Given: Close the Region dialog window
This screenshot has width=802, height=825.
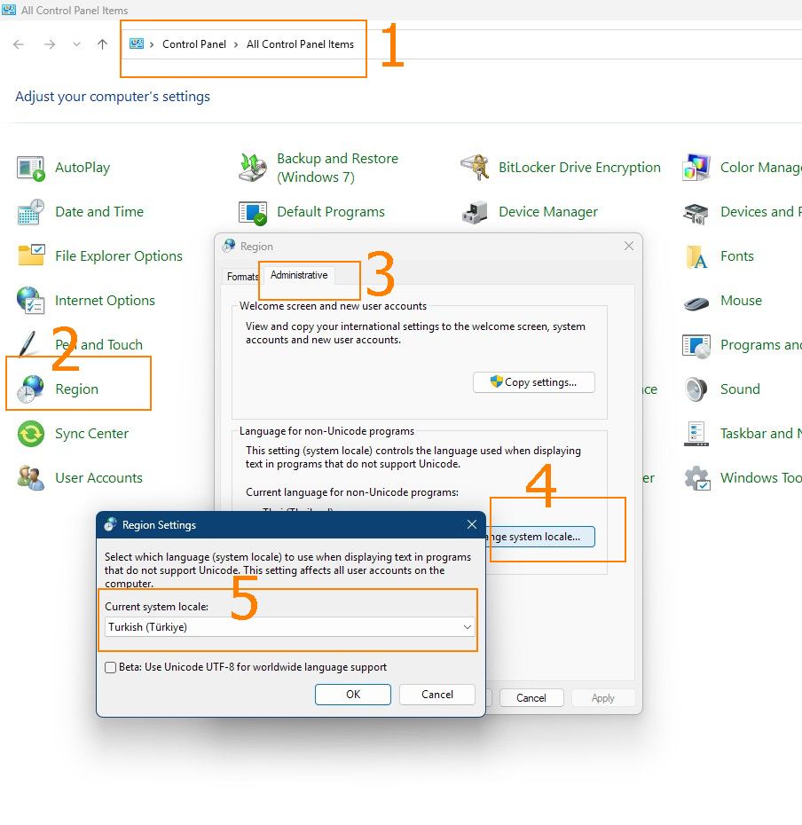Looking at the screenshot, I should point(629,246).
